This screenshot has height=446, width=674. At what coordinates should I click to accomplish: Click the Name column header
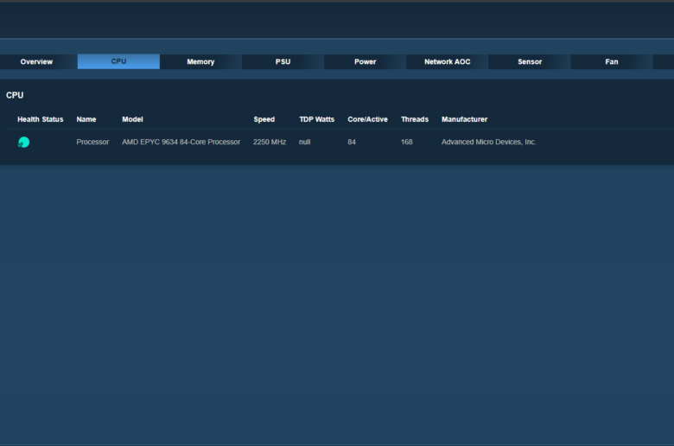pos(86,119)
